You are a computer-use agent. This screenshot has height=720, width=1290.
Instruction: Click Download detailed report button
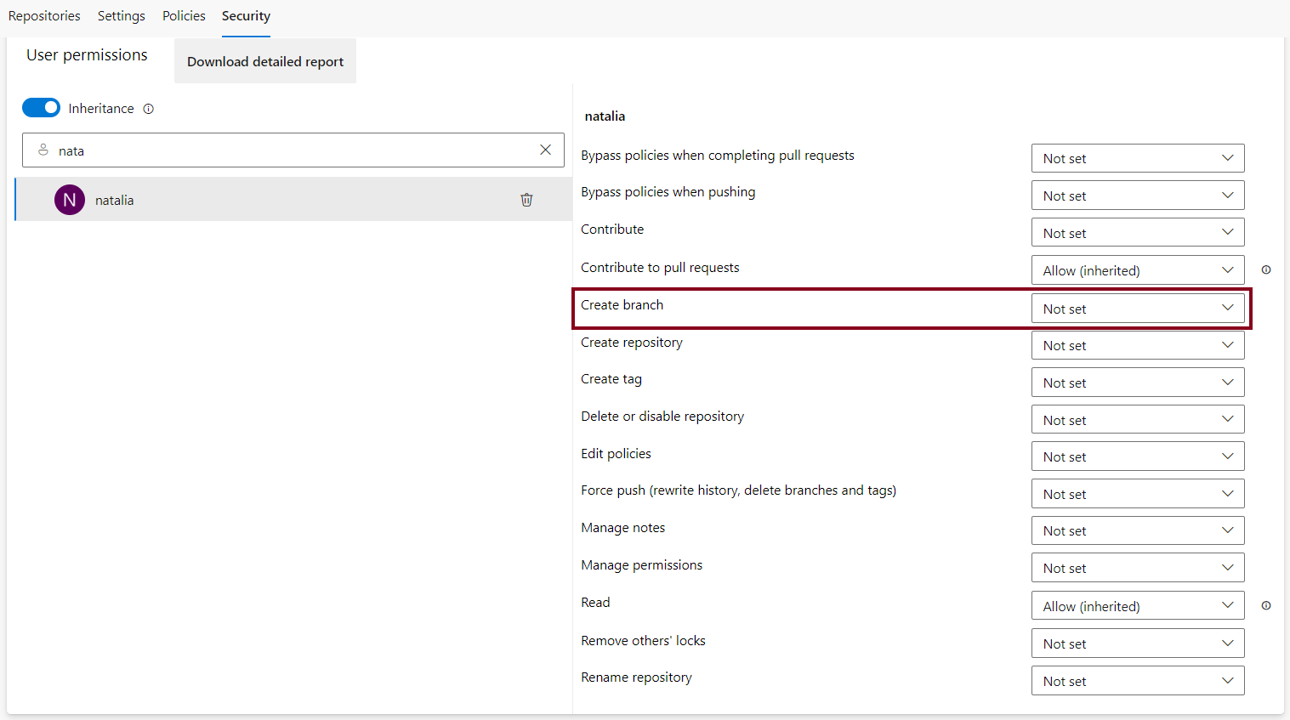pos(265,61)
